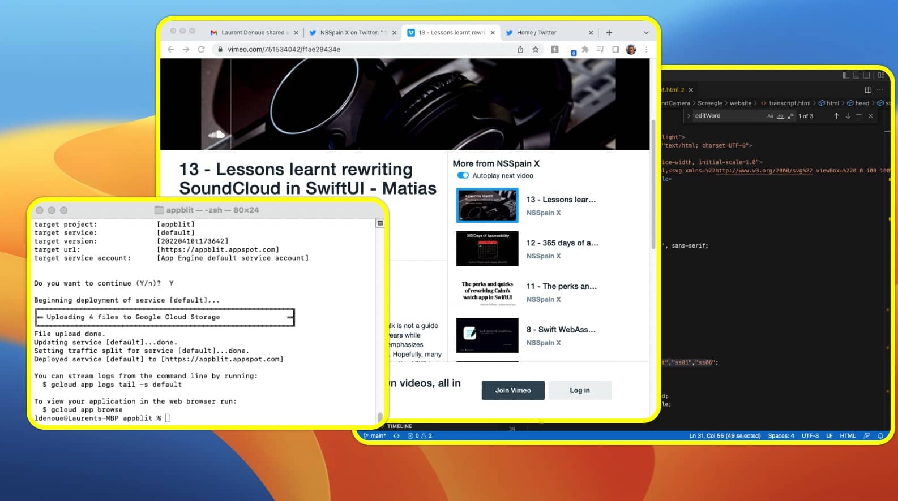Change language mode HTML

(848, 436)
